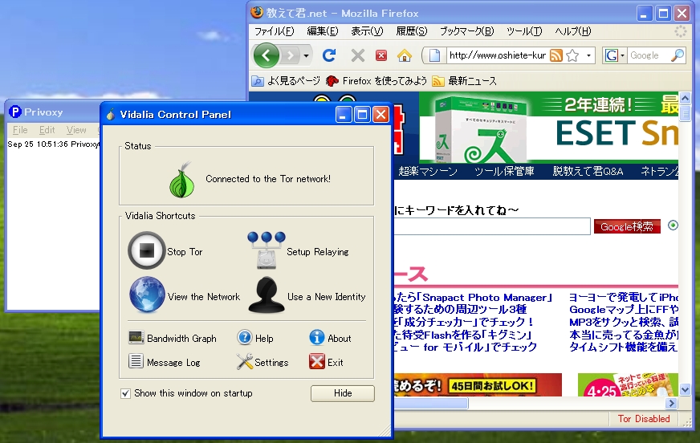Click the Snapact Photo Manager news link
The width and height of the screenshot is (700, 443).
pyautogui.click(x=473, y=297)
